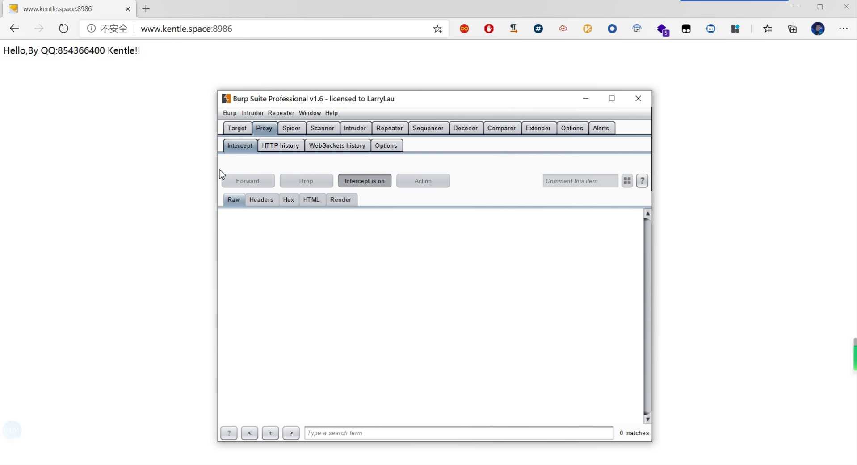Open the Intruder tool tab
The width and height of the screenshot is (857, 465).
pyautogui.click(x=355, y=128)
